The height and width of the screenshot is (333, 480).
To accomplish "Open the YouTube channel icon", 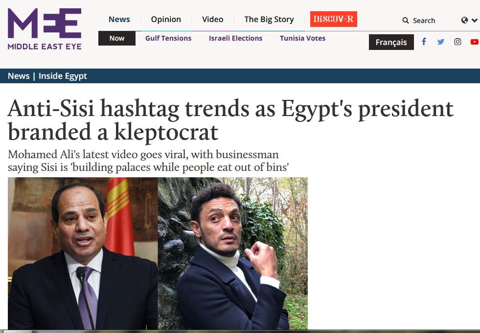I will tap(474, 42).
